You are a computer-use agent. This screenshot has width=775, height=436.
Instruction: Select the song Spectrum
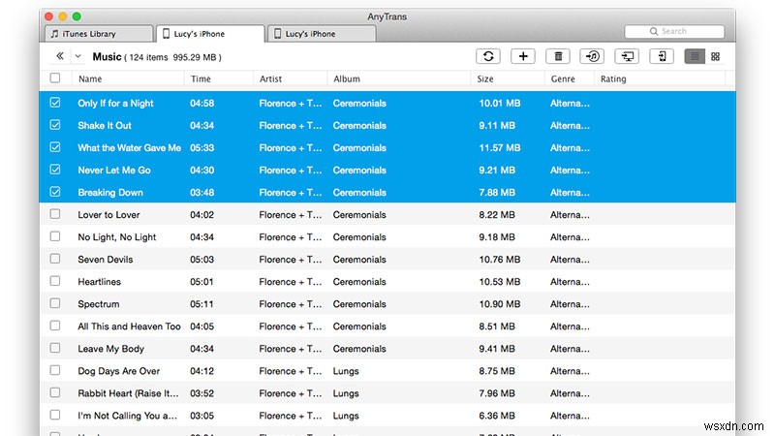coord(99,304)
